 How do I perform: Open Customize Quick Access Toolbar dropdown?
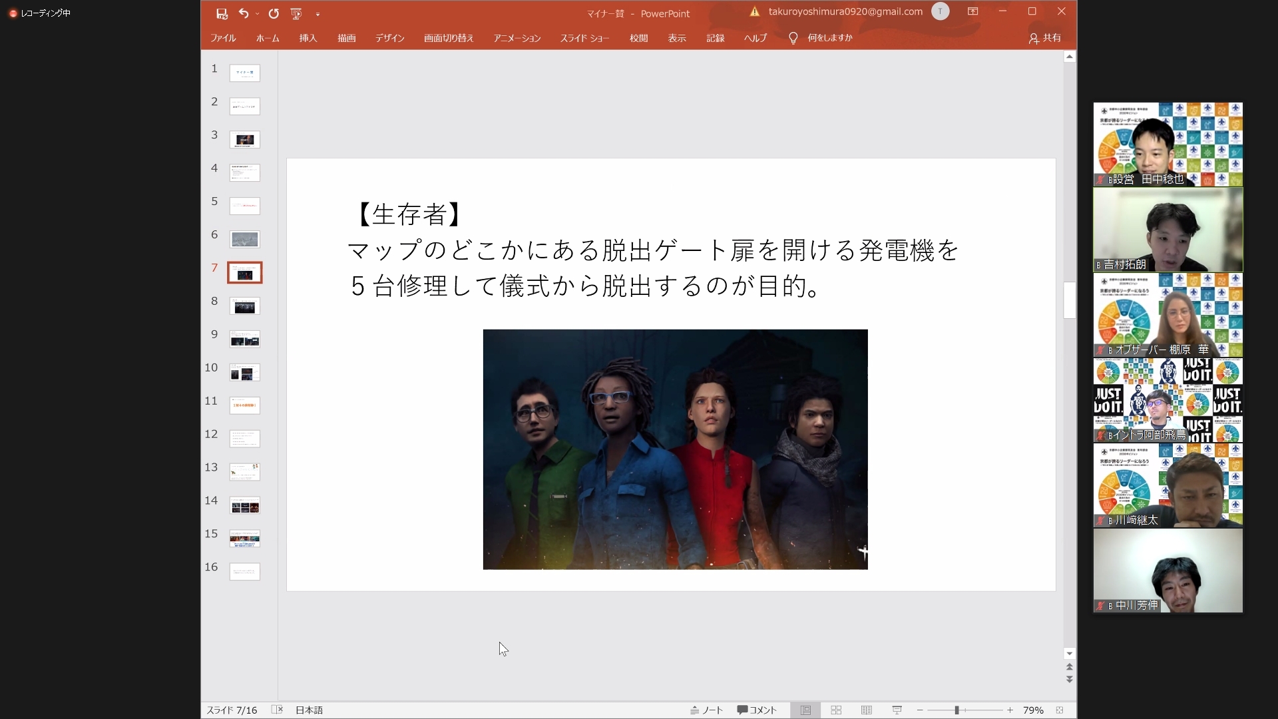pyautogui.click(x=318, y=14)
